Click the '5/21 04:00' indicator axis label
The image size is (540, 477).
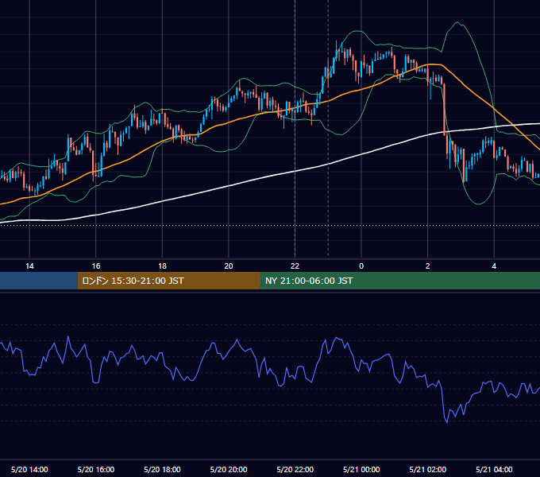pos(494,469)
